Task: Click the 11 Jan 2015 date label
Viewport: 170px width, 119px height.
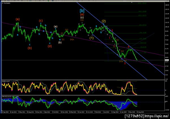Action: (123, 112)
